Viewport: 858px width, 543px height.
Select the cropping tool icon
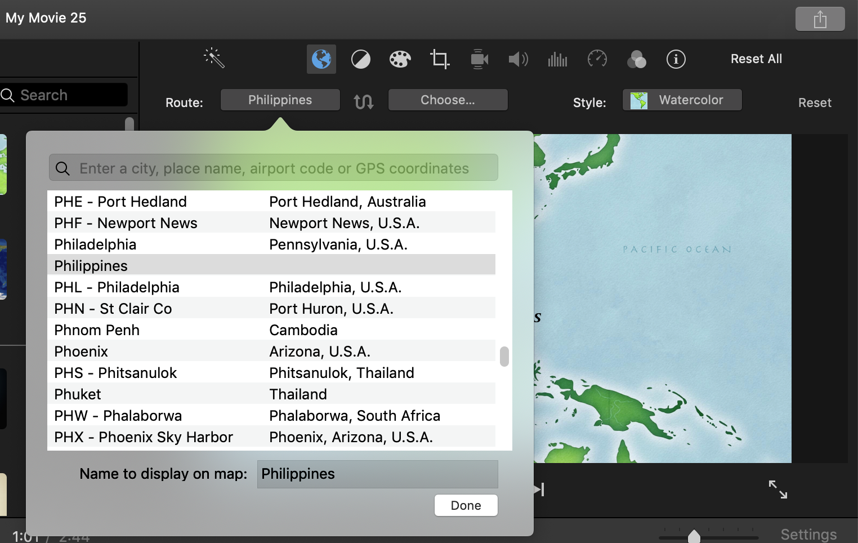[x=440, y=59]
